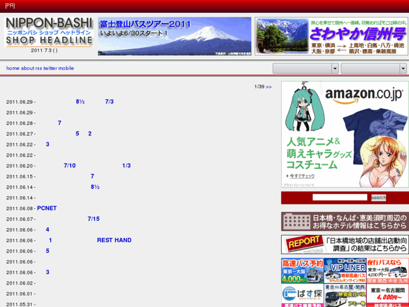Viewport: 409px width, 307px height.
Task: Open the mobile link in navigation bar
Action: [x=66, y=68]
